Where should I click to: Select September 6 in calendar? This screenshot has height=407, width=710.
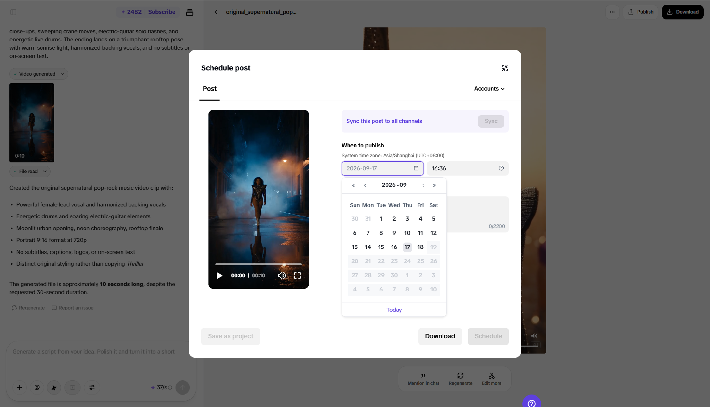(354, 233)
